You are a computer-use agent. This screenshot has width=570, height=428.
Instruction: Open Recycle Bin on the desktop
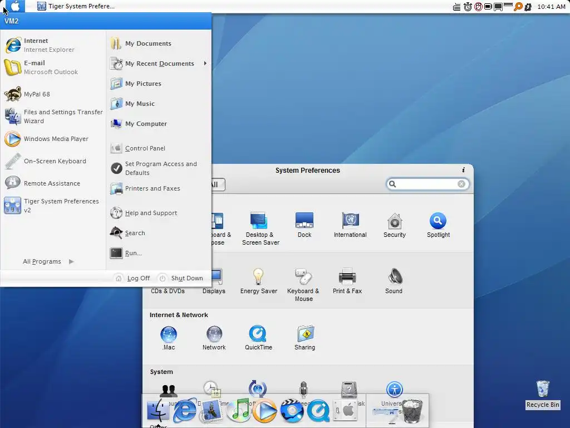coord(543,395)
